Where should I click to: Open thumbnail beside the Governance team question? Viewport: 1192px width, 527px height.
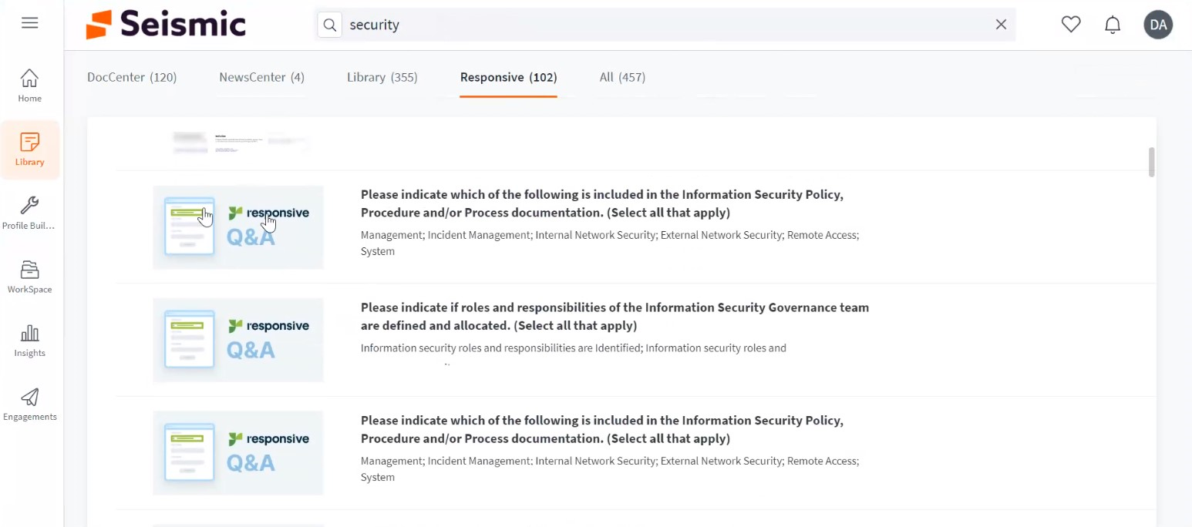[238, 340]
